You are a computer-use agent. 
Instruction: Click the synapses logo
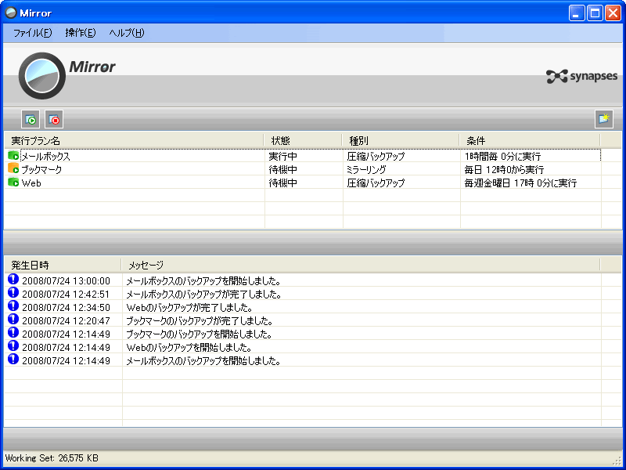coord(581,76)
